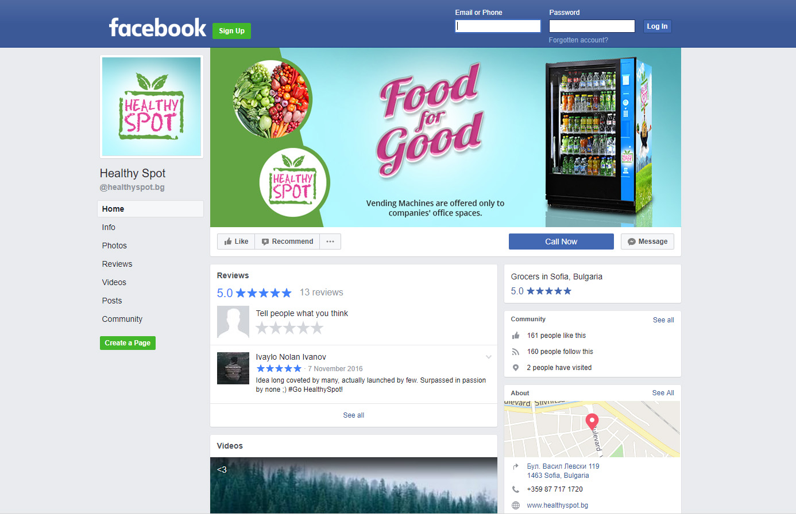Switch to the Photos sidebar tab

(114, 246)
